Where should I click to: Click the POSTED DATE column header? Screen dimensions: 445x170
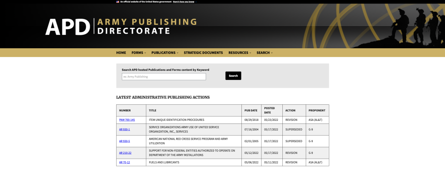[272, 110]
